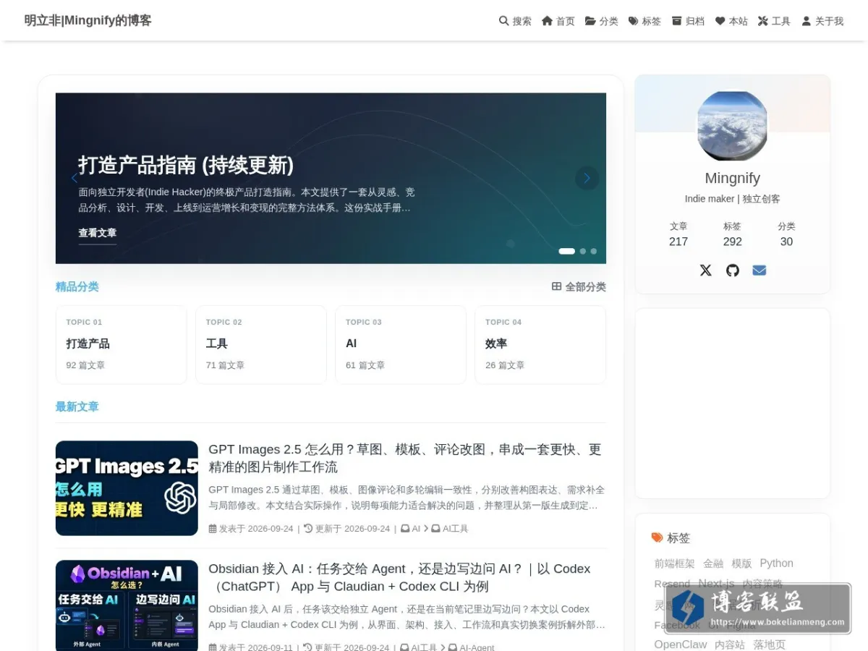Select the second carousel pagination dot
Image resolution: width=868 pixels, height=651 pixels.
(x=583, y=251)
